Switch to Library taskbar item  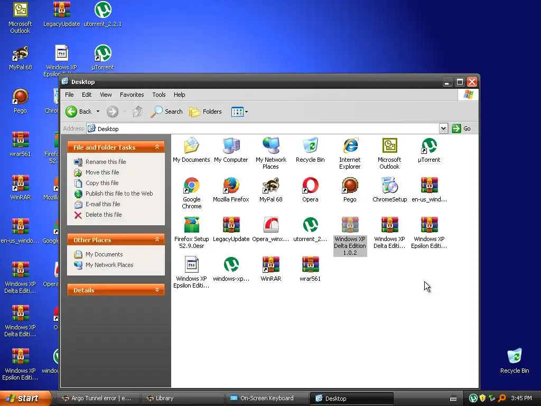pos(182,399)
